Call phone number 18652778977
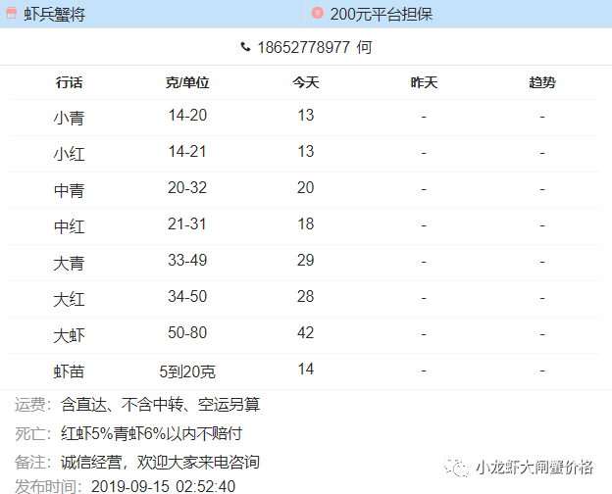The image size is (612, 494). [x=303, y=48]
